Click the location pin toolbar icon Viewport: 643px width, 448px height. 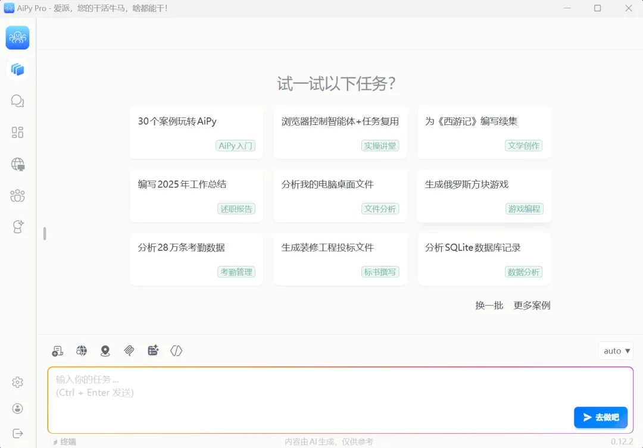pyautogui.click(x=105, y=351)
